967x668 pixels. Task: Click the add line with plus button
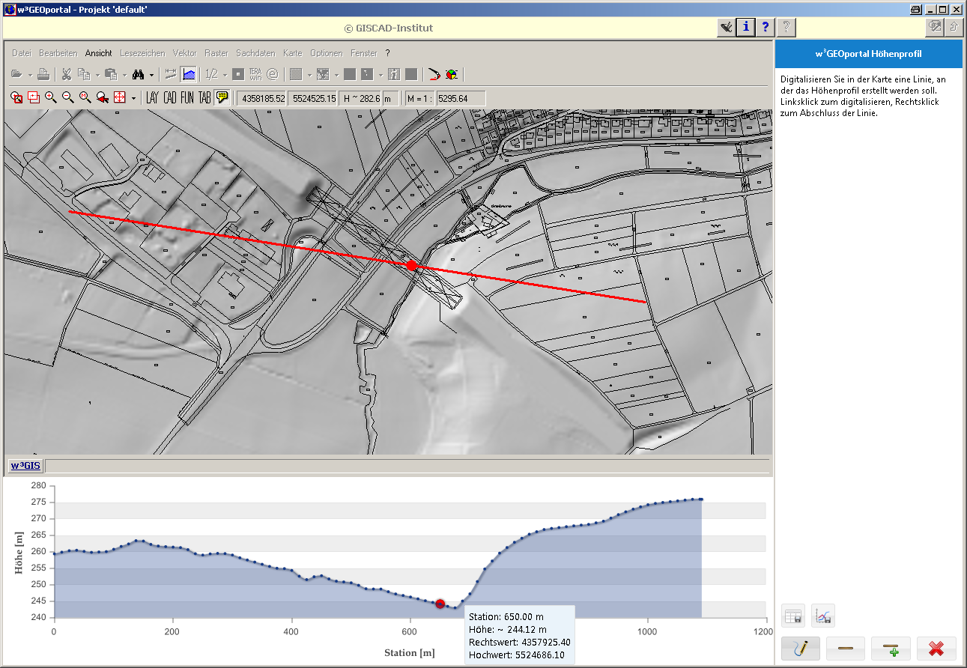891,648
